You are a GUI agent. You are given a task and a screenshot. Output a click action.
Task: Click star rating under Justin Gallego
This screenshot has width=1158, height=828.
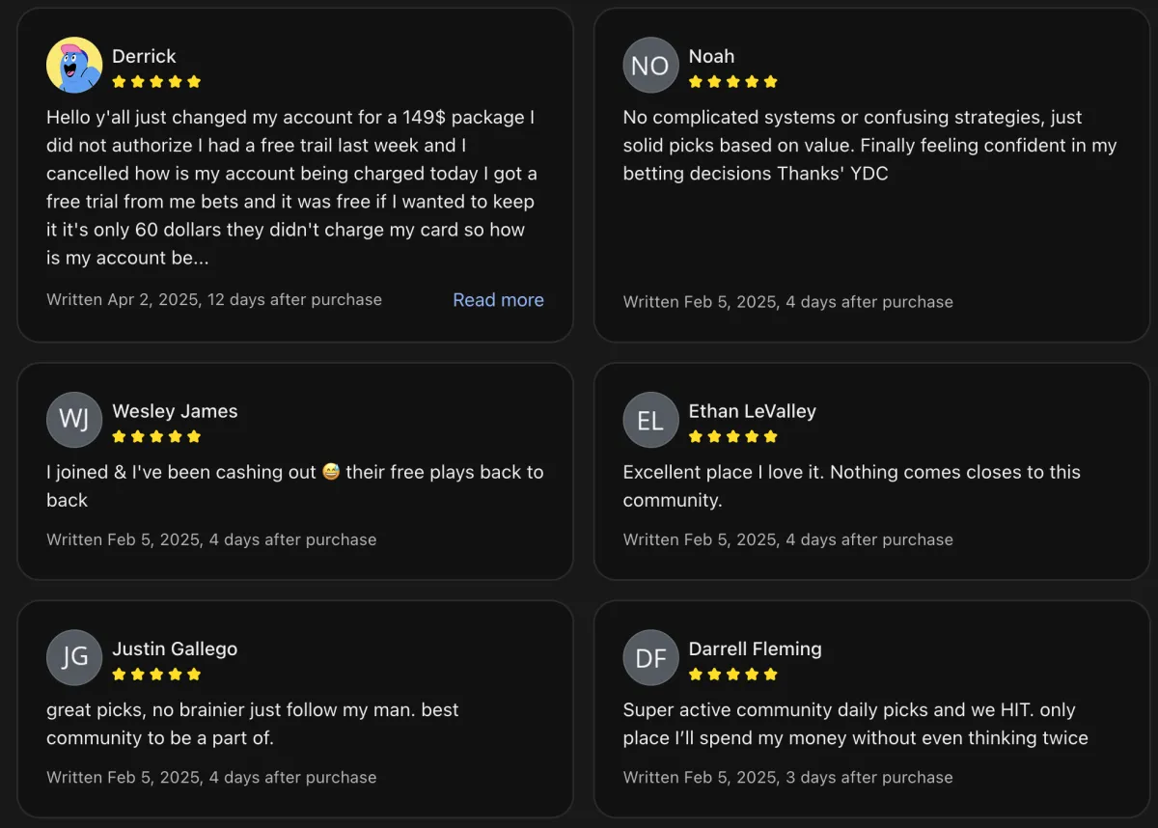click(x=156, y=674)
